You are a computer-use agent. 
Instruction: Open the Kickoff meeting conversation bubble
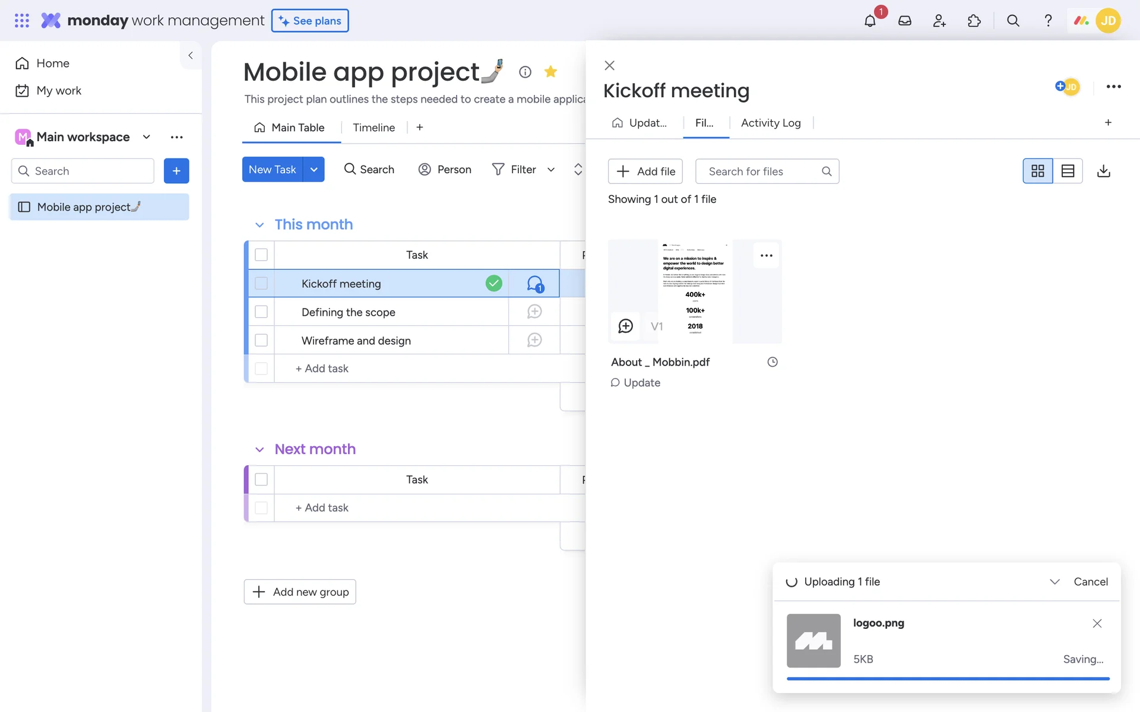coord(534,284)
